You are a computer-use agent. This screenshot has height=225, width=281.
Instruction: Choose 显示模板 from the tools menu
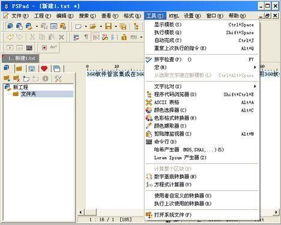coord(202,25)
